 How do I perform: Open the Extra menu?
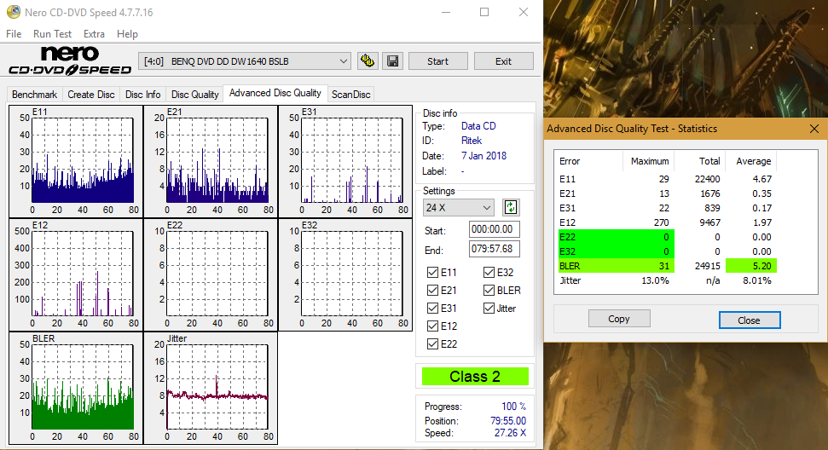pos(94,34)
